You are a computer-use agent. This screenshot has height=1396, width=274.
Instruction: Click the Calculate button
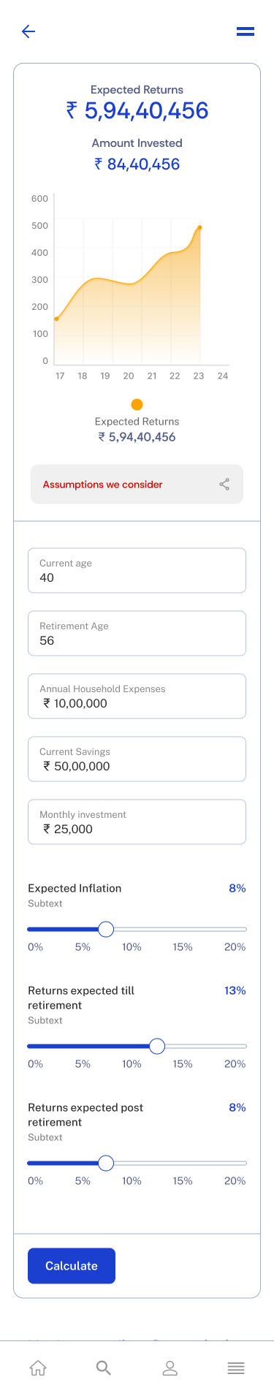click(72, 1266)
